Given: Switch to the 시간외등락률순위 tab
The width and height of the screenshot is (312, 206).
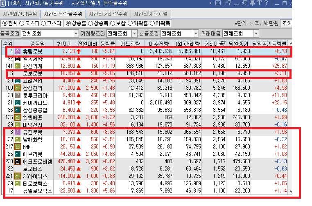Looking at the screenshot, I should pos(63,14).
